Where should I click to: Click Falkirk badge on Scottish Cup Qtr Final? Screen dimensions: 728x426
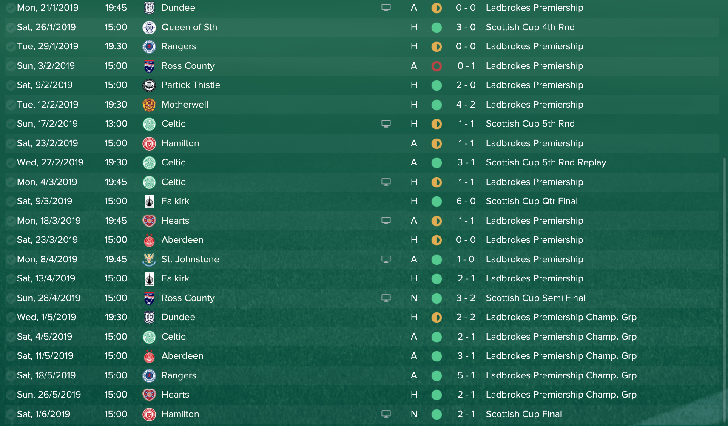[149, 201]
